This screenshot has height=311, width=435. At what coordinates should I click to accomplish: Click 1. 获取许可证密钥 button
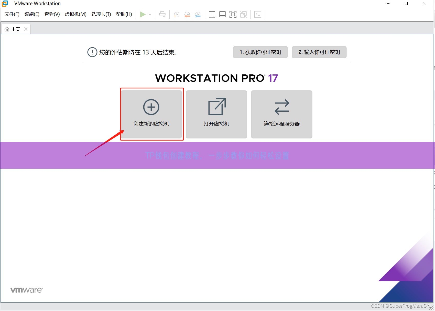(260, 52)
